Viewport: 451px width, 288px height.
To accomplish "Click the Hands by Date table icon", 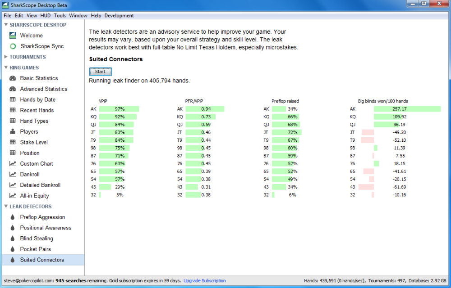I will coord(13,99).
